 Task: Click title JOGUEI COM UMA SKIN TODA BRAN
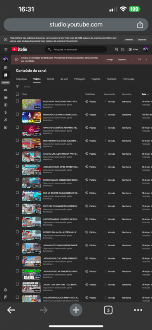(61, 285)
